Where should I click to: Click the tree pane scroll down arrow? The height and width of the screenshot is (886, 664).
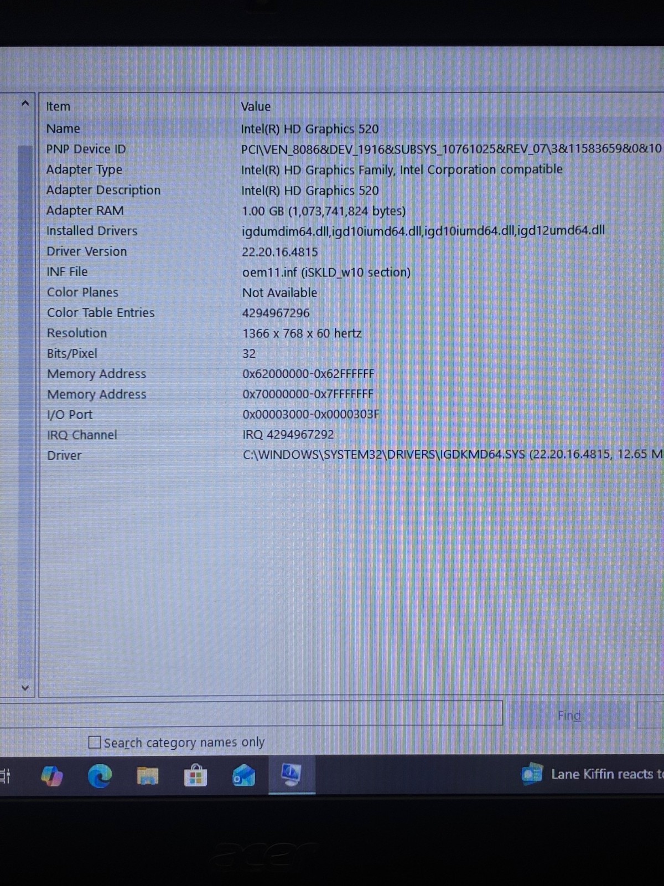[x=25, y=687]
